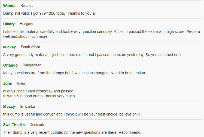
Task: Click the Orlando reviewer name
Action: click(x=10, y=65)
